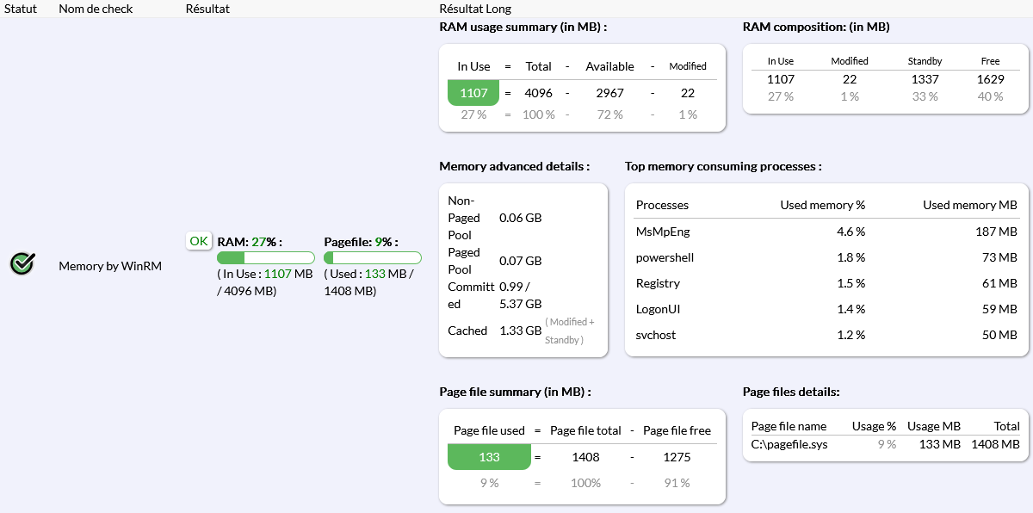Click the RAM 27% progress bar

[x=266, y=257]
